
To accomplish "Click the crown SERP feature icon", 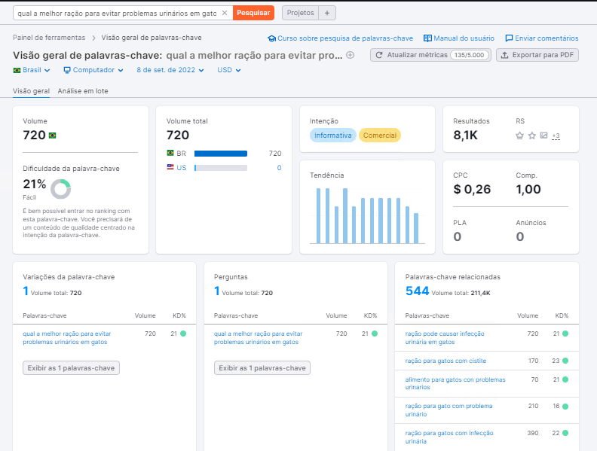I will [519, 136].
